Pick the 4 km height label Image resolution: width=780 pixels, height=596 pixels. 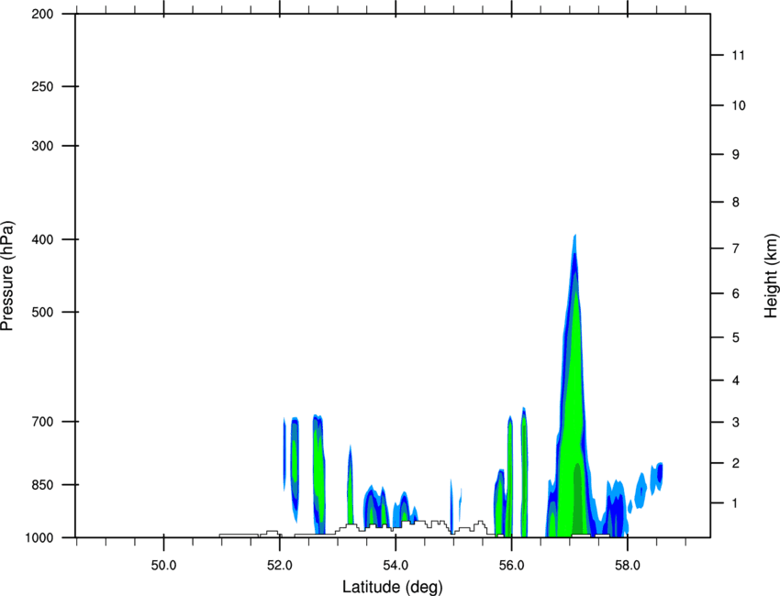736,381
